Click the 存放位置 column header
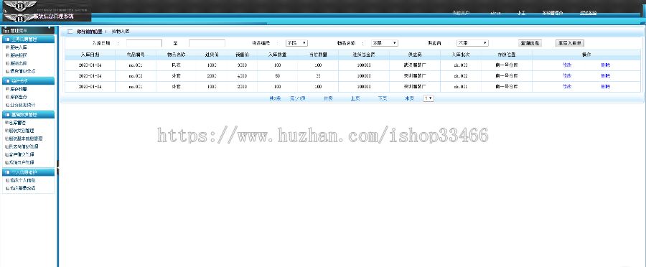This screenshot has width=646, height=267. tap(506, 55)
